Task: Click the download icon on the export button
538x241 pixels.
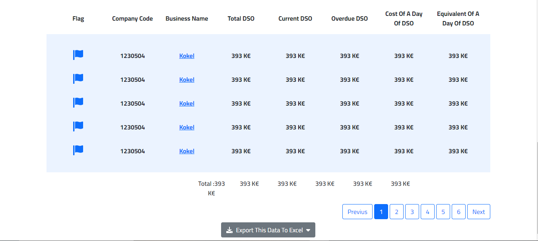Action: tap(229, 230)
